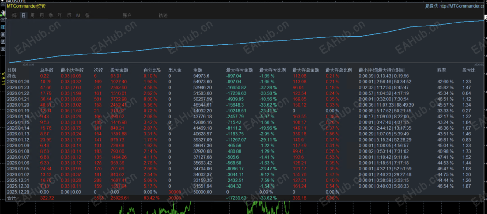Click the sidebar icon directly above the bottom link icon
Image resolution: width=487 pixels, height=214 pixels.
pyautogui.click(x=3, y=42)
